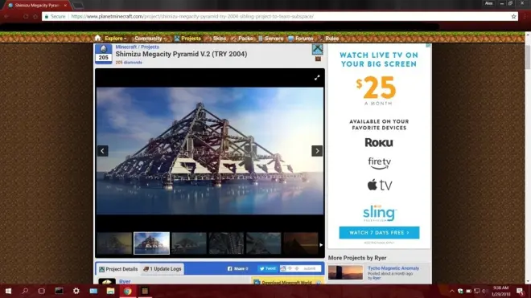Click Watch 7 Days Free ad button
This screenshot has height=298, width=531.
pos(379,233)
